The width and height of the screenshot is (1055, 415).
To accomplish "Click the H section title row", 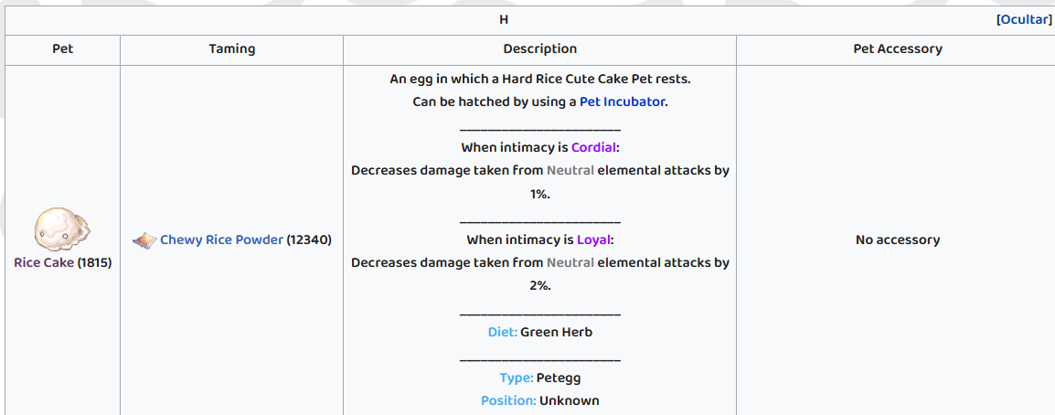I will tap(529, 19).
